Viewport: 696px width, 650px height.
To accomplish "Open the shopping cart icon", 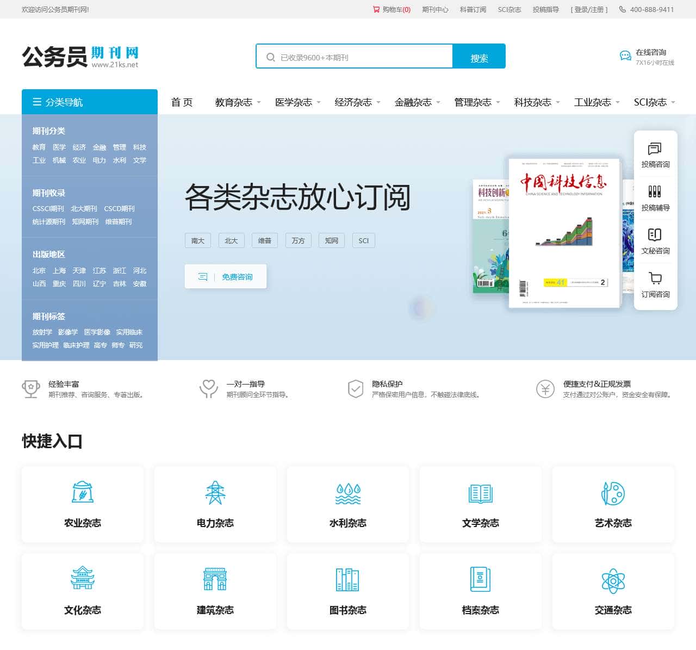I will pyautogui.click(x=376, y=9).
